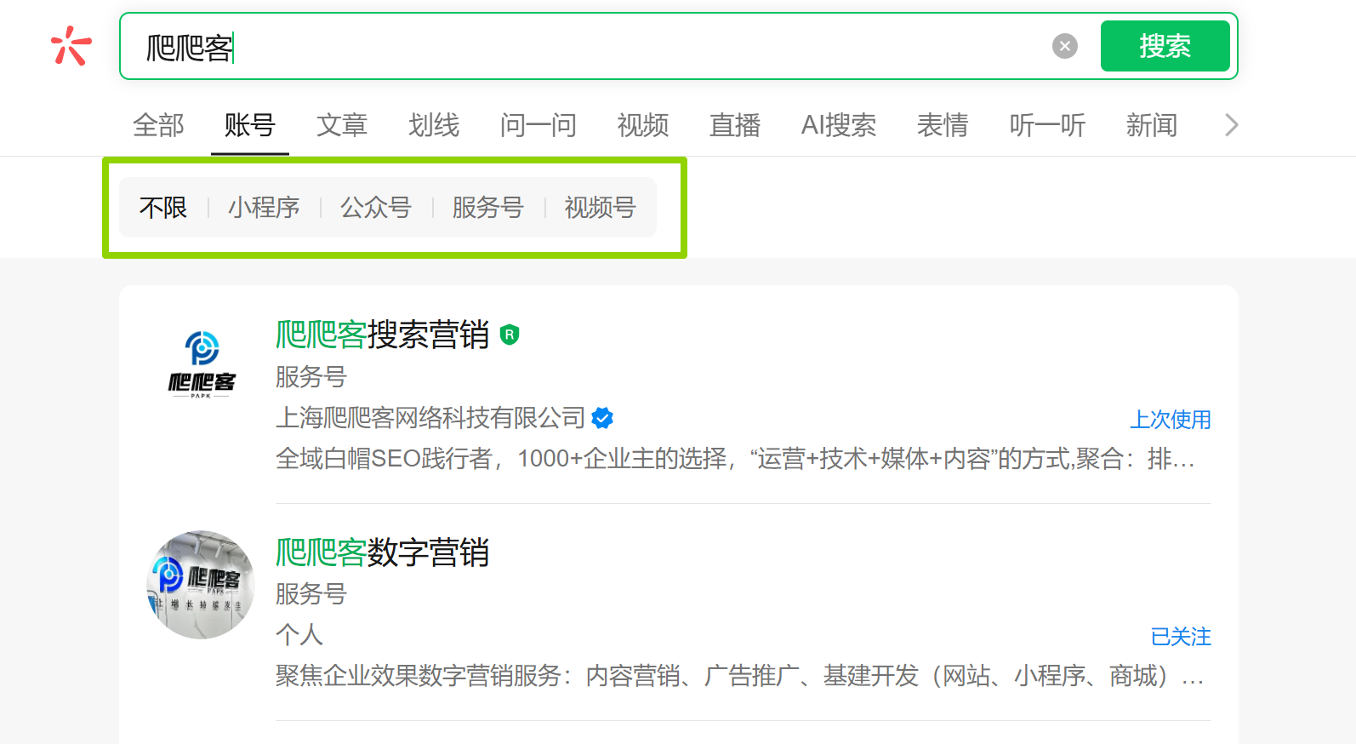This screenshot has height=744, width=1356.
Task: Open the 文章 tab
Action: point(341,125)
